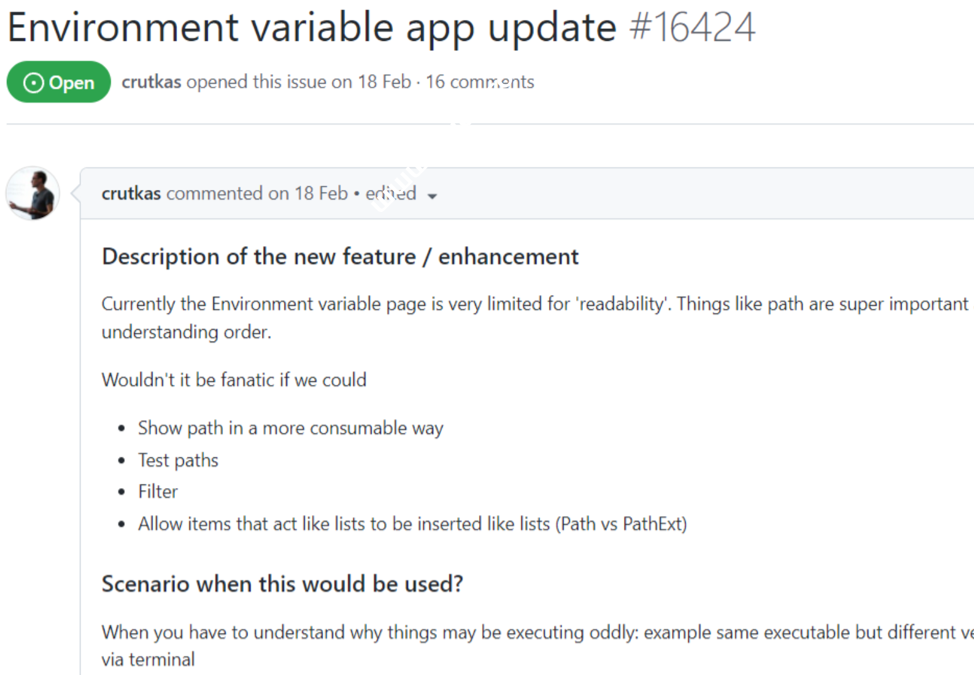The image size is (974, 675).
Task: Click the green Open status badge
Action: (x=59, y=82)
